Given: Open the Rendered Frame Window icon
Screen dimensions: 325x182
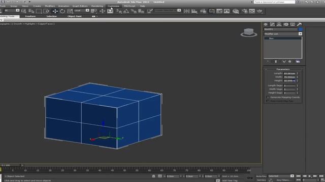Looking at the screenshot, I should point(252,11).
